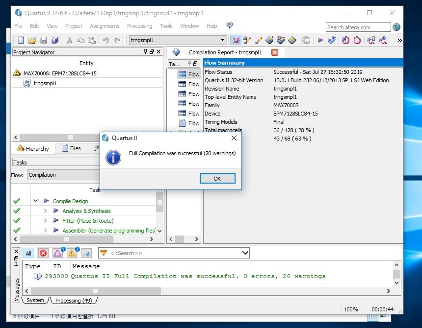The width and height of the screenshot is (422, 328).
Task: Close the Project Navigator panel
Action: (x=158, y=51)
